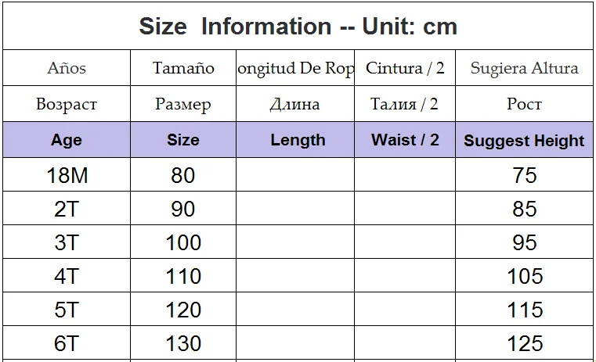The height and width of the screenshot is (362, 596).
Task: Click the Tamaño cell
Action: (182, 67)
